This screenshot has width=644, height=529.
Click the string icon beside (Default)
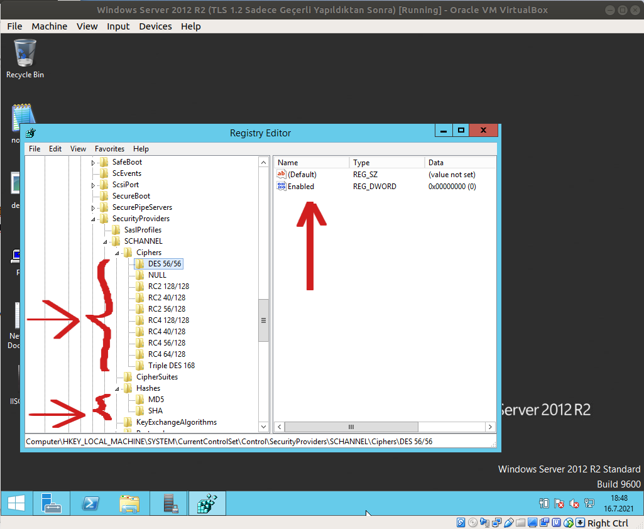[281, 175]
